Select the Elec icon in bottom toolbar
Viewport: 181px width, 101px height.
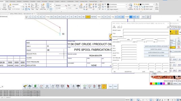tap(78, 86)
